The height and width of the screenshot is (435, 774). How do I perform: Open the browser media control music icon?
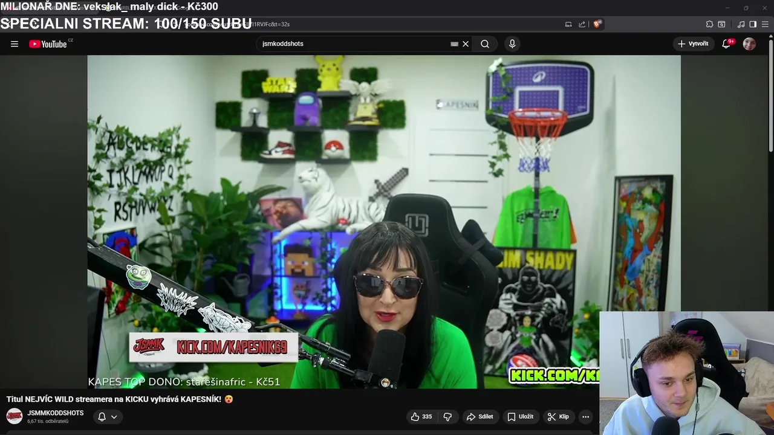(741, 24)
